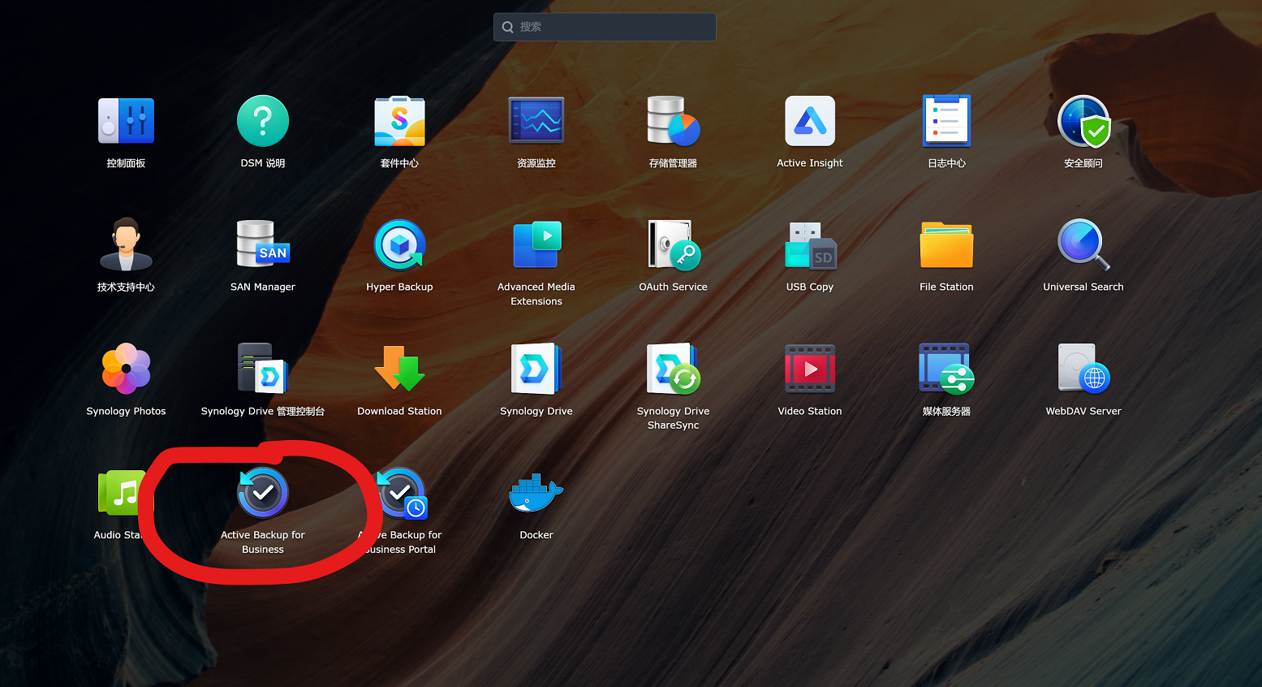Open USB Copy app
The image size is (1262, 687).
coord(810,244)
